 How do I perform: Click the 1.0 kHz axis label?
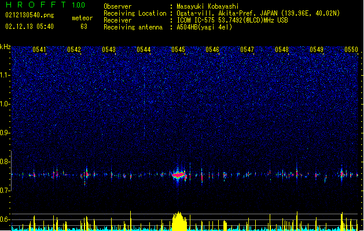pos(5,104)
